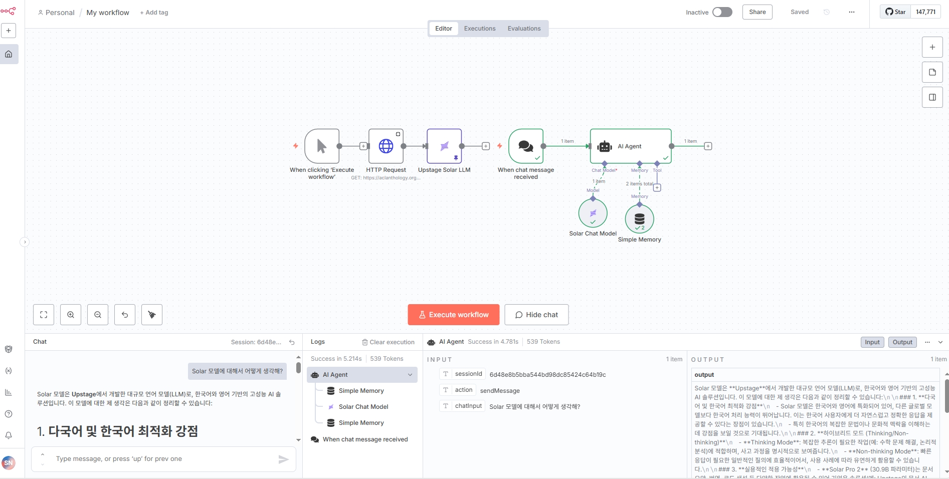
Task: Select the Upstage Solar LLM node
Action: pyautogui.click(x=444, y=146)
